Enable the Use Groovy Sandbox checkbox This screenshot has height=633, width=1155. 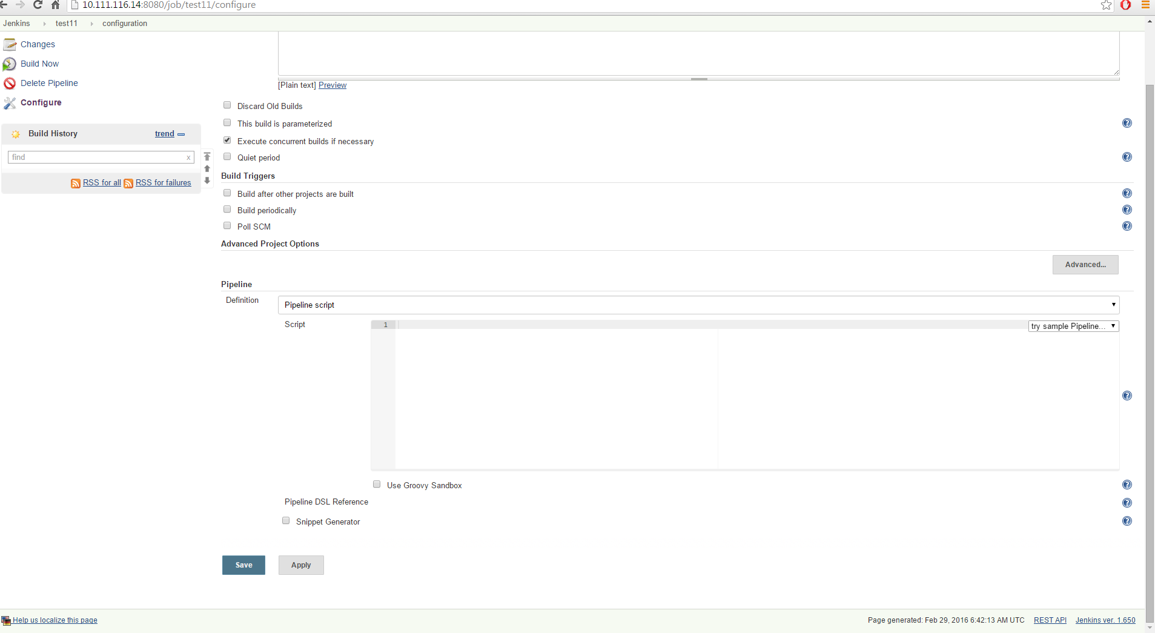(377, 485)
